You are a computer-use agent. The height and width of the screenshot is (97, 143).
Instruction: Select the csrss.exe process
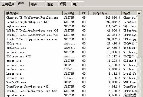coord(71,61)
